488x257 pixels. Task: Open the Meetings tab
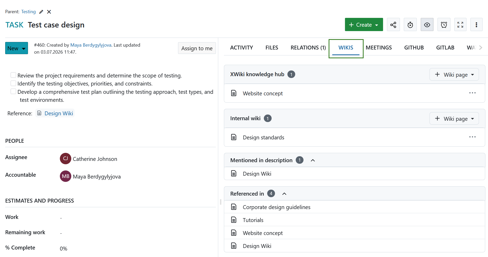click(x=379, y=48)
